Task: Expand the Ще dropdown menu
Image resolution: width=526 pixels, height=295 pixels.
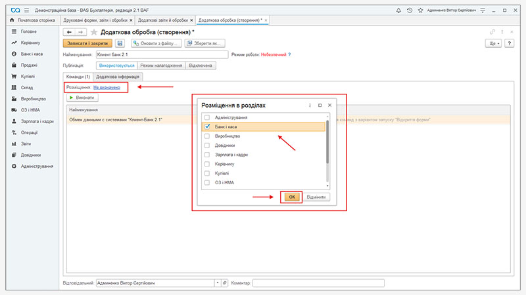Action: pyautogui.click(x=493, y=43)
